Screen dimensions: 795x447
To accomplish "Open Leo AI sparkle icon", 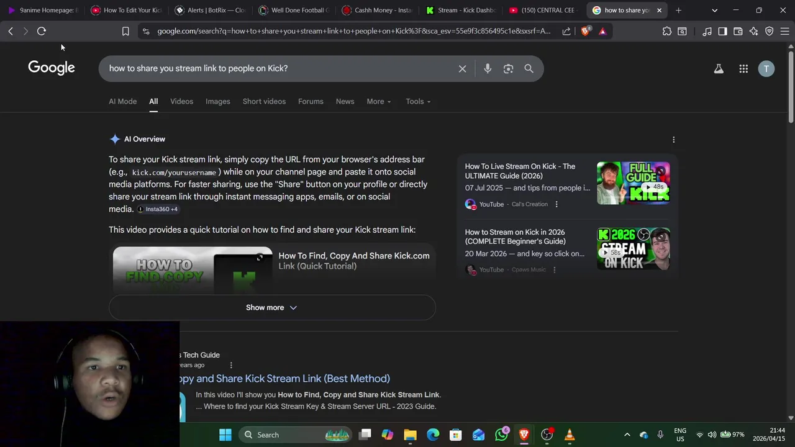I will 753,31.
